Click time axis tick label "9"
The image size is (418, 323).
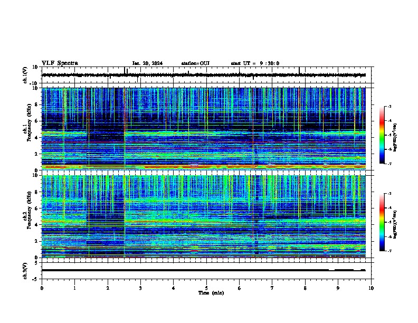338,288
